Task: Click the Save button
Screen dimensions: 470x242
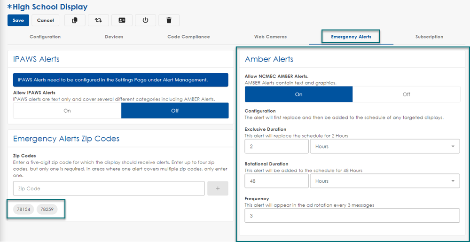Action: 18,20
